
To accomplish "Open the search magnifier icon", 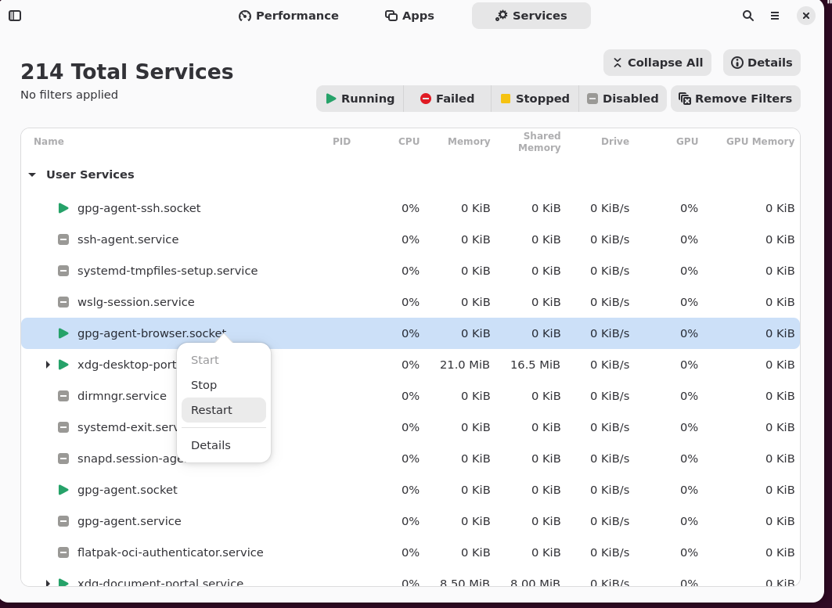I will (x=748, y=16).
